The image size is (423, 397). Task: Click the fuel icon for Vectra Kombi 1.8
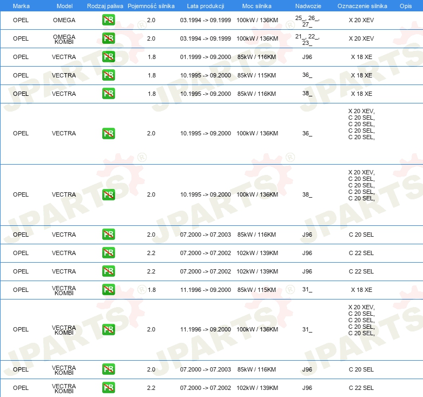108,290
